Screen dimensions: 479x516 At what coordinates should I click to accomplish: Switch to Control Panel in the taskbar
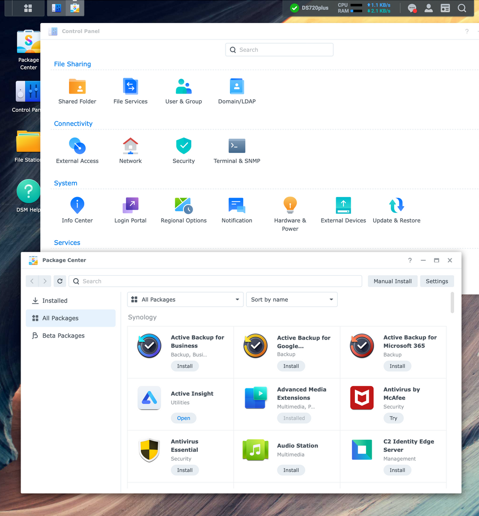coord(56,8)
